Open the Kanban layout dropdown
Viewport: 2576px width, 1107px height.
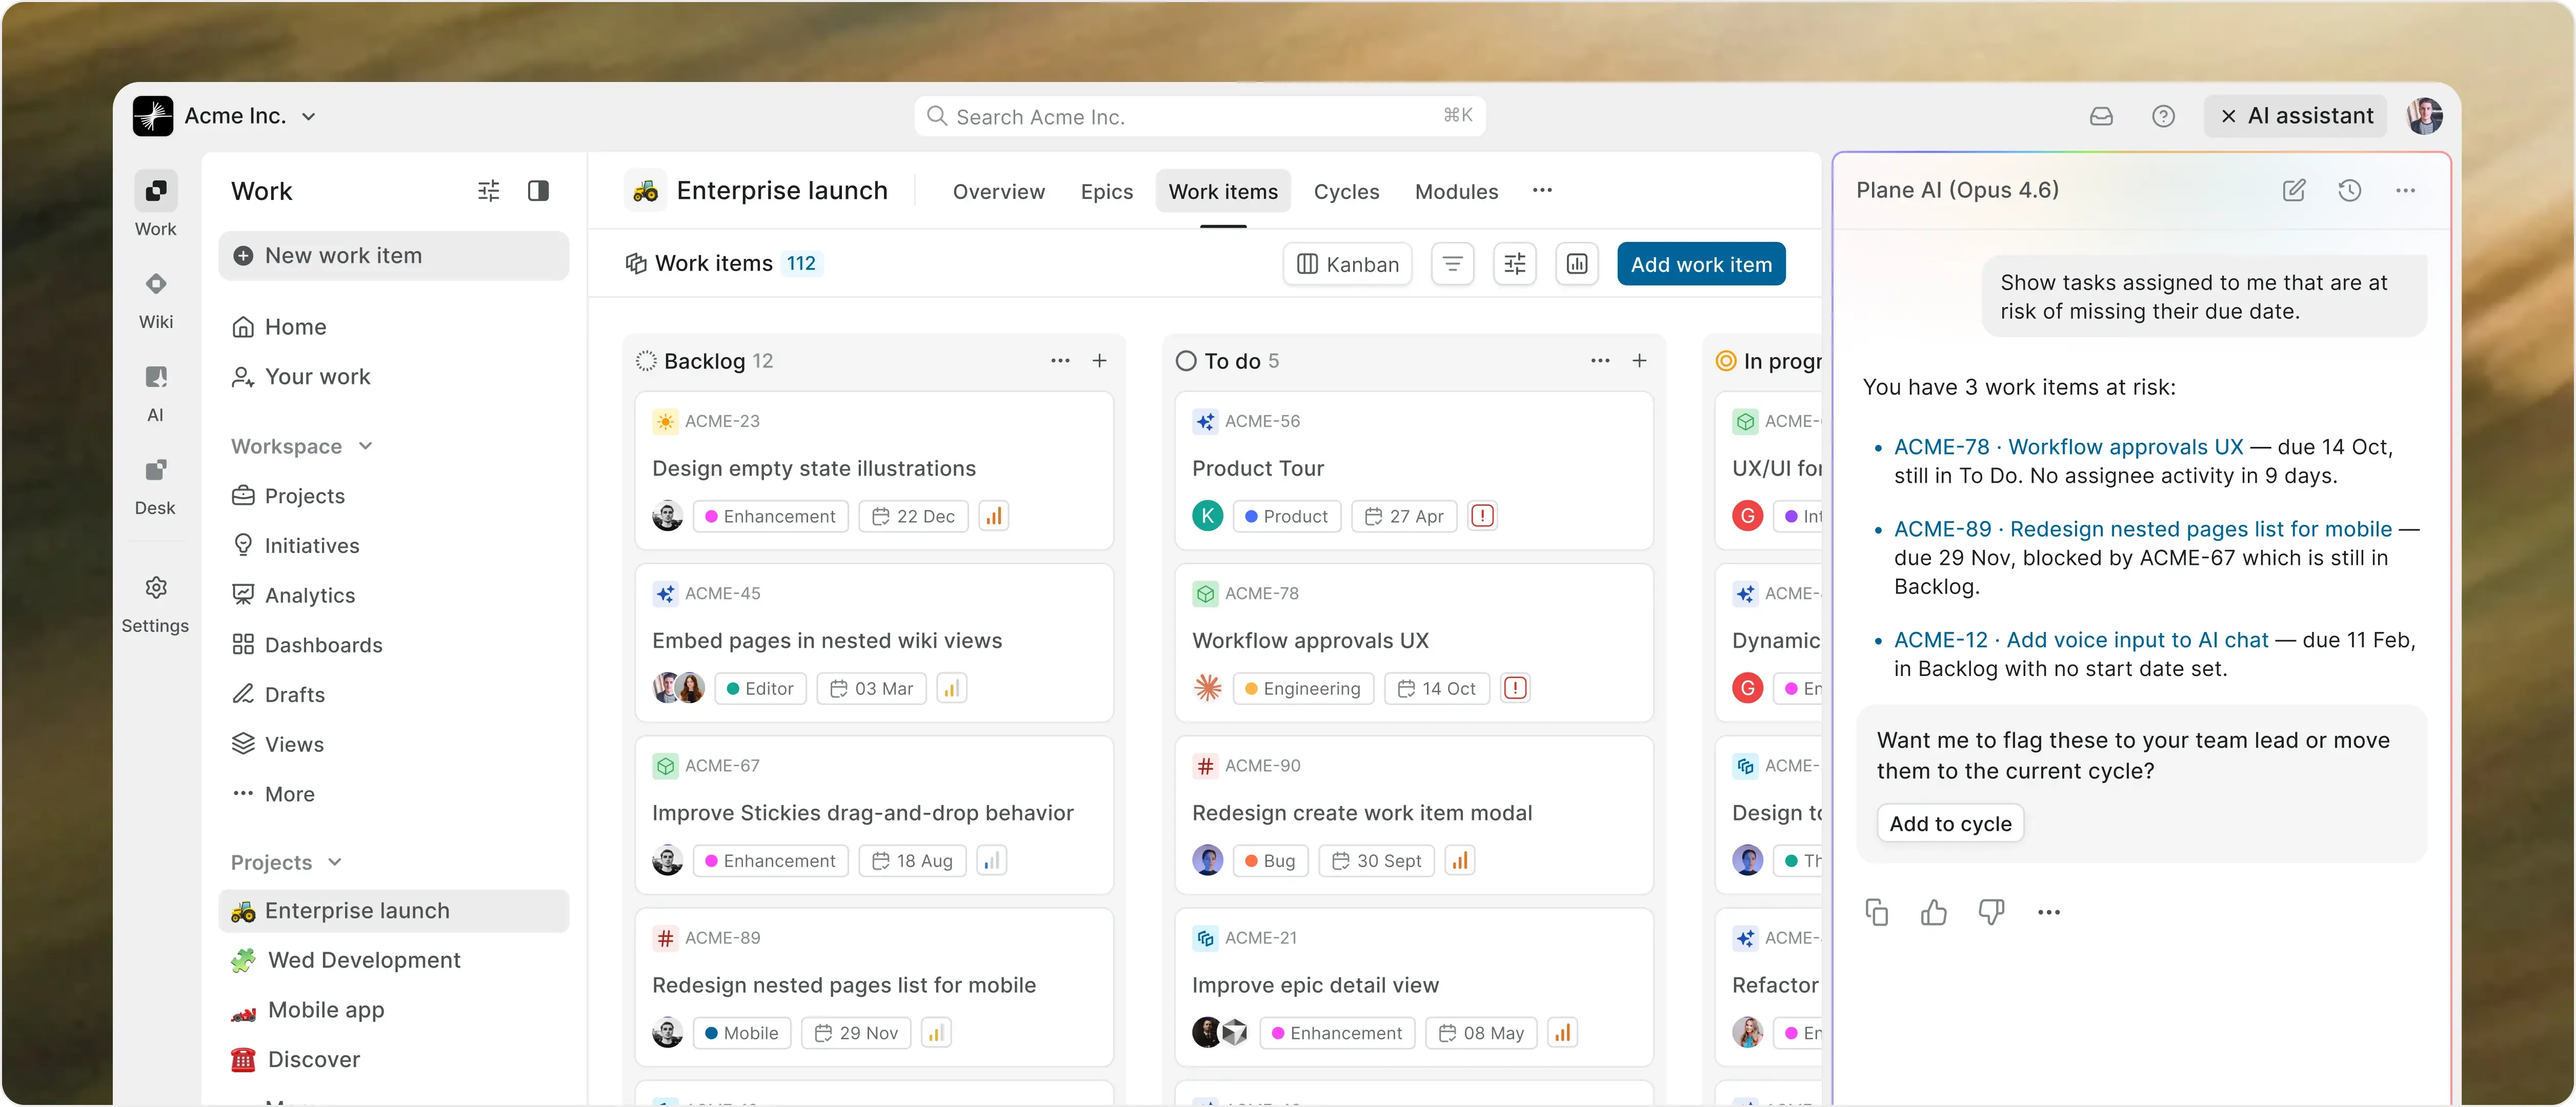(x=1347, y=264)
